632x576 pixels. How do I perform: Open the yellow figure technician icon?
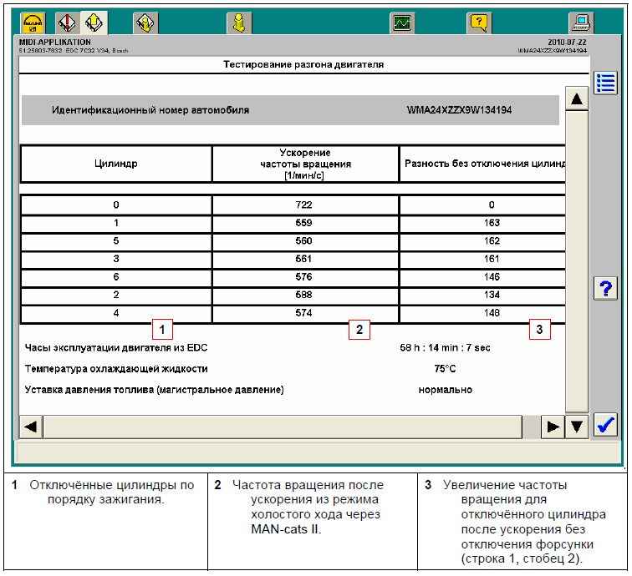(239, 23)
